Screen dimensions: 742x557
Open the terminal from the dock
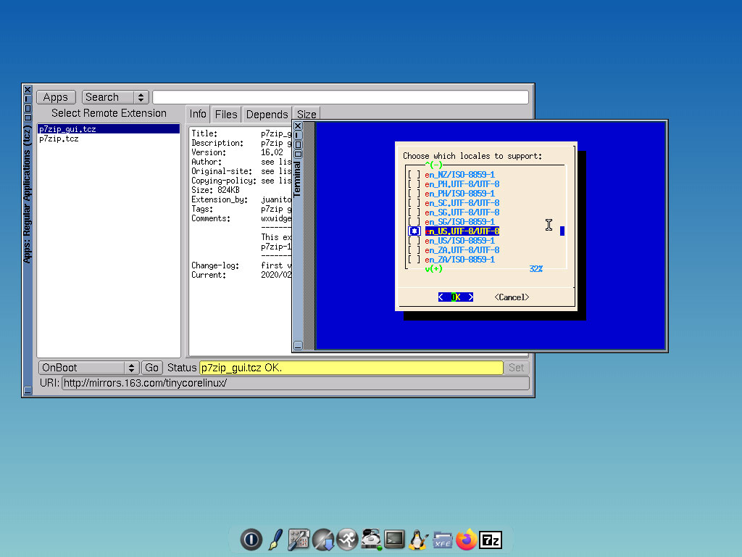(394, 540)
